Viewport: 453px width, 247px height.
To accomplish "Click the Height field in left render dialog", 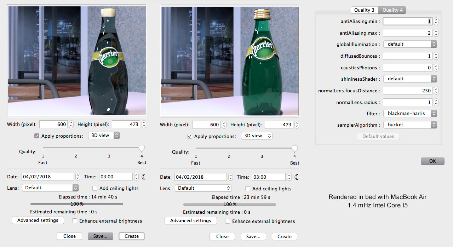I will tap(126, 124).
